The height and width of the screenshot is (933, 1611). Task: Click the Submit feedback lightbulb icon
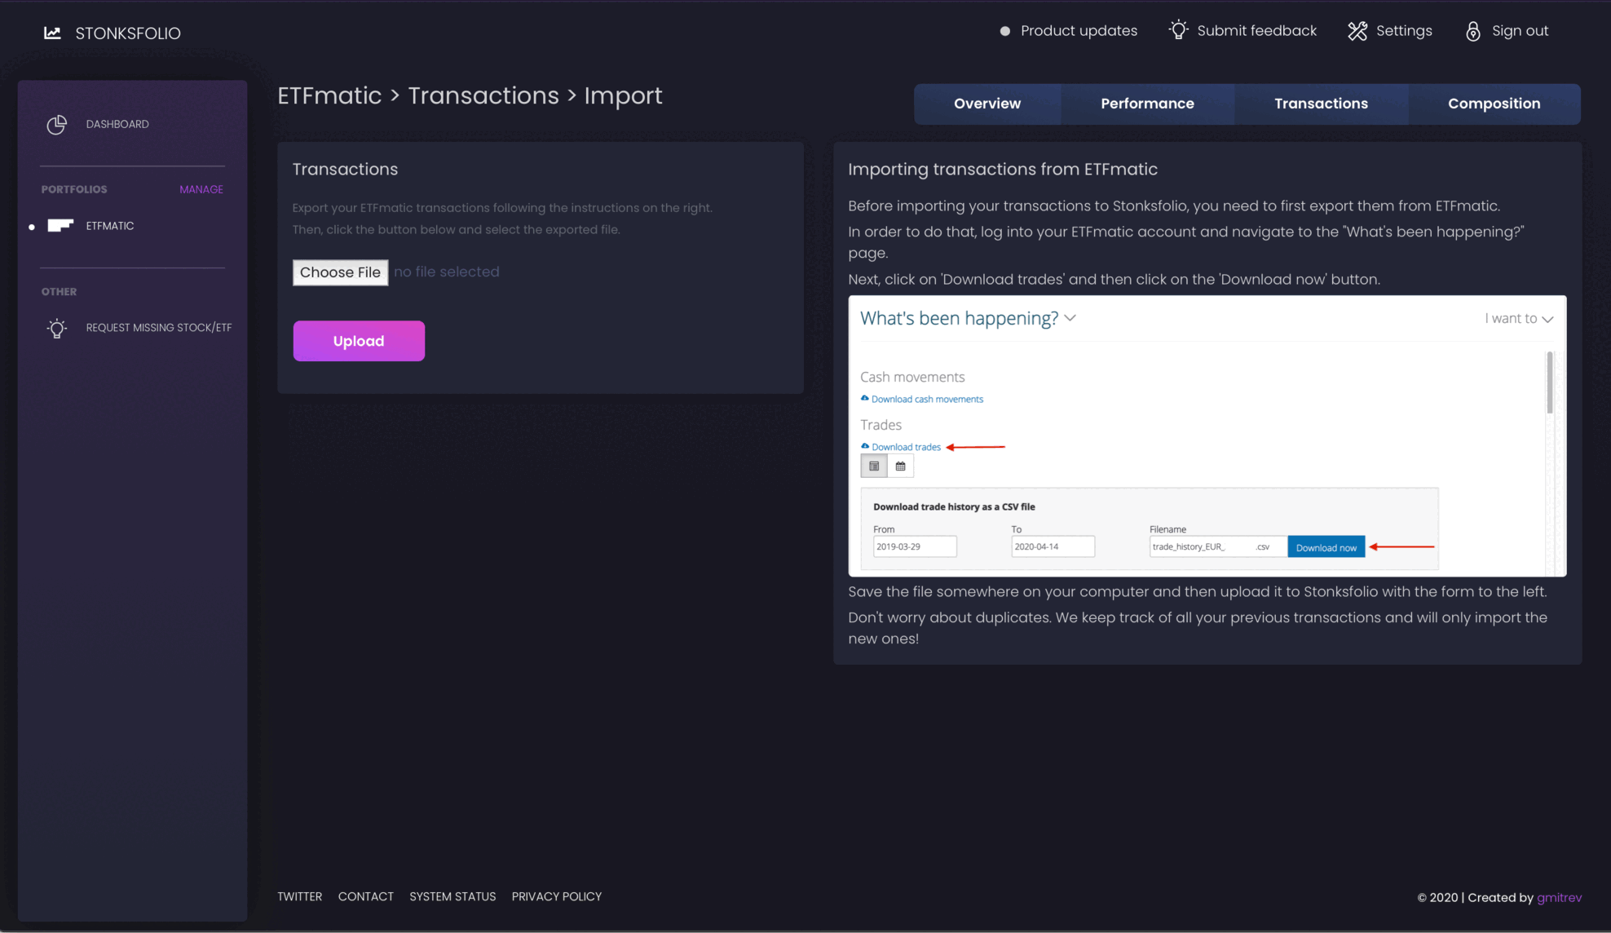pos(1178,30)
